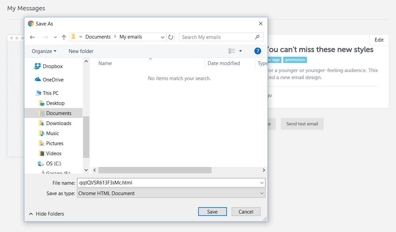Cancel the Save As dialog
396x232 pixels.
(246, 212)
